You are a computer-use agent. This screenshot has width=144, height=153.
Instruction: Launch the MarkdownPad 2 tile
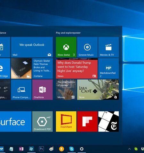click(108, 68)
